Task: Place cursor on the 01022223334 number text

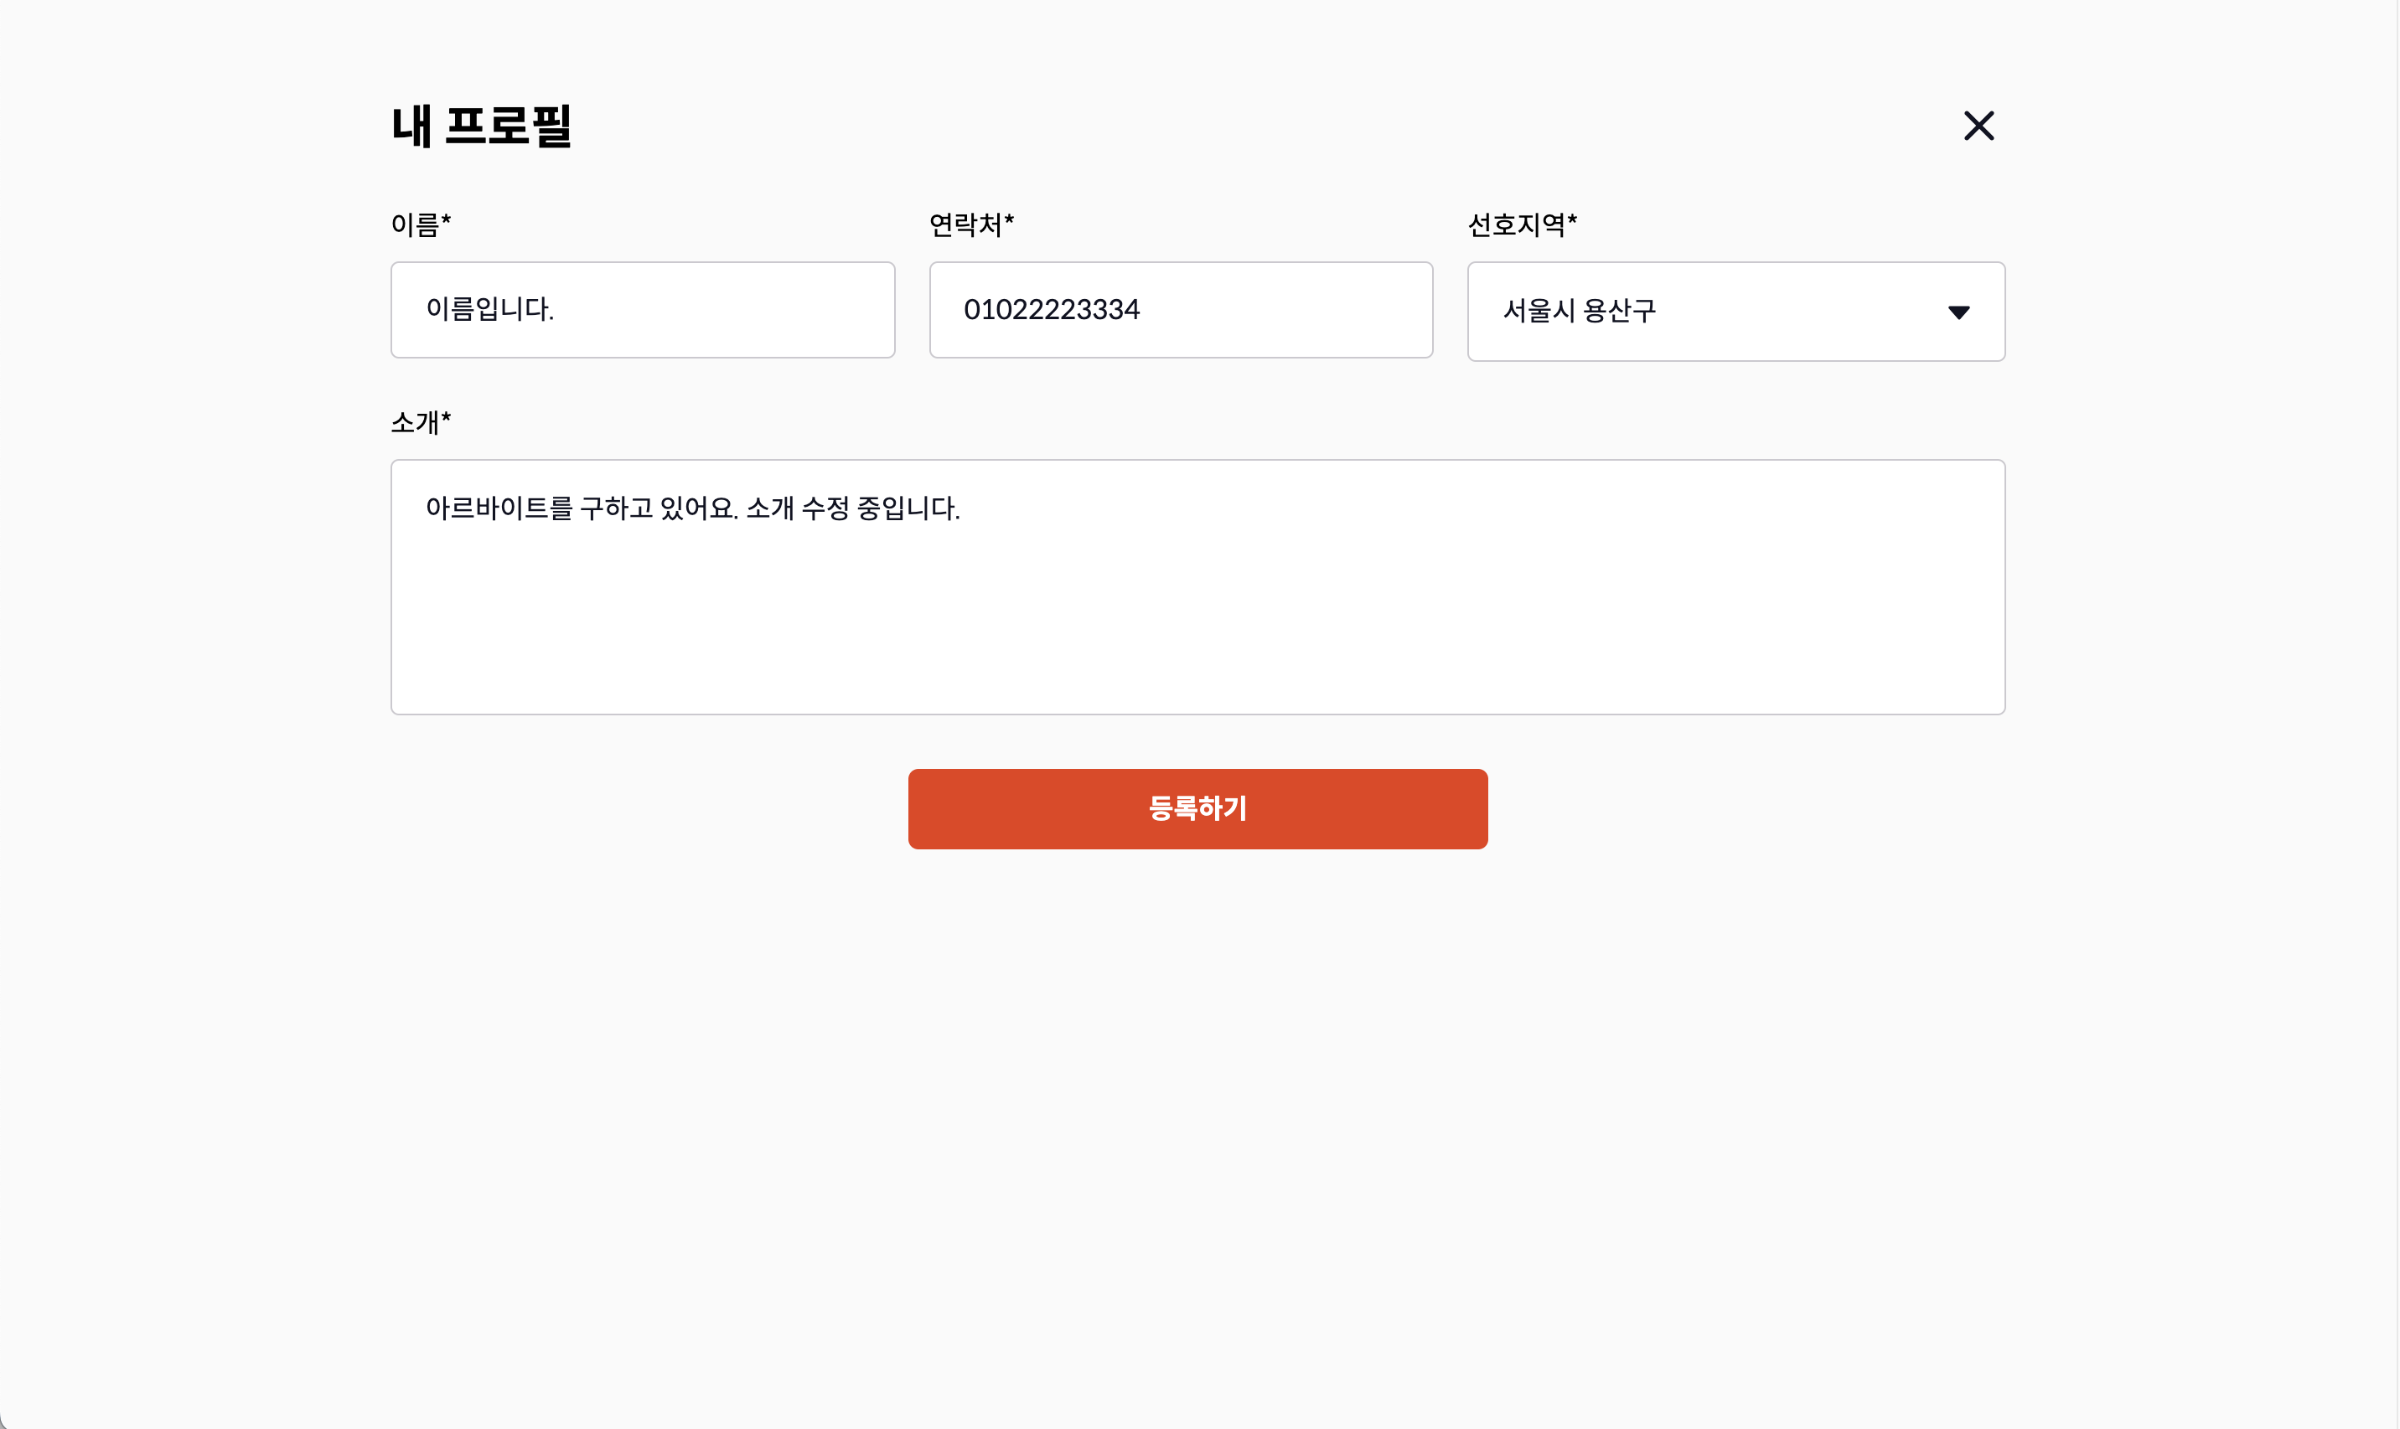Action: coord(1051,309)
